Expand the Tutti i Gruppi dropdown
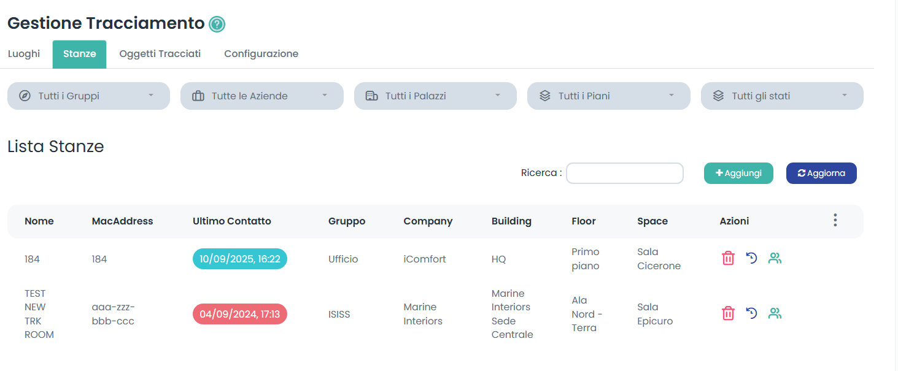898x371 pixels. [88, 96]
